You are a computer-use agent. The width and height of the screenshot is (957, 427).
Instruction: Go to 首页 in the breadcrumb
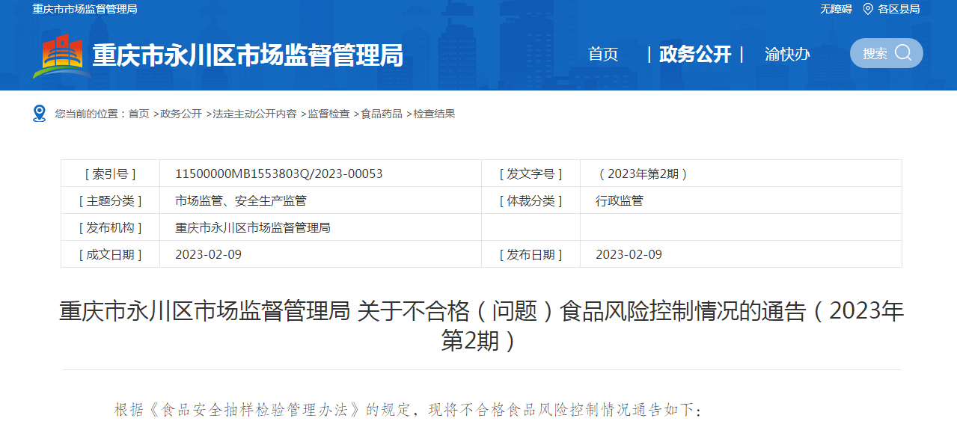click(x=138, y=114)
